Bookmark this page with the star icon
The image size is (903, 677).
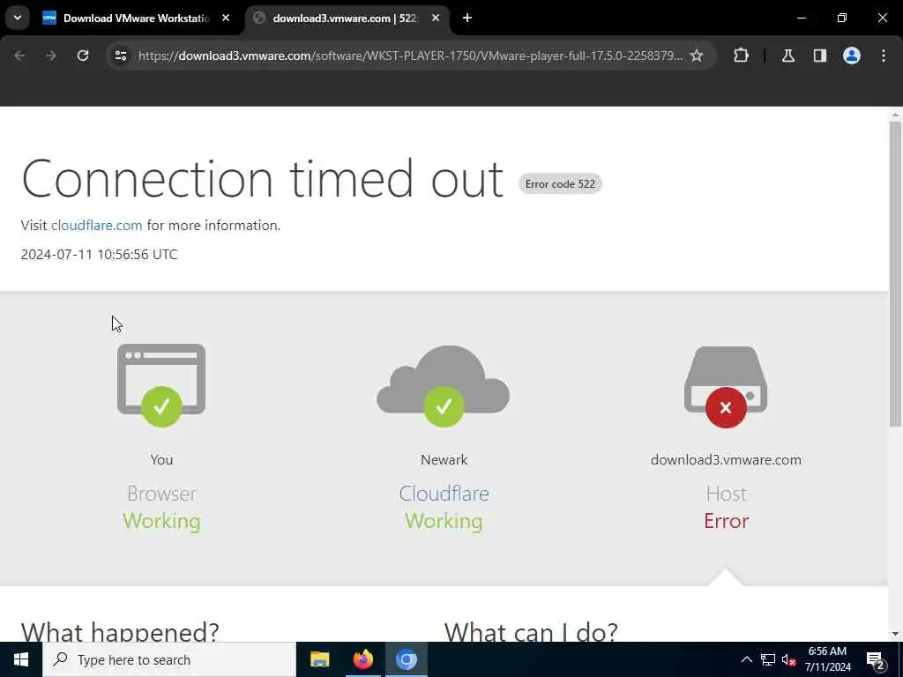pyautogui.click(x=697, y=56)
